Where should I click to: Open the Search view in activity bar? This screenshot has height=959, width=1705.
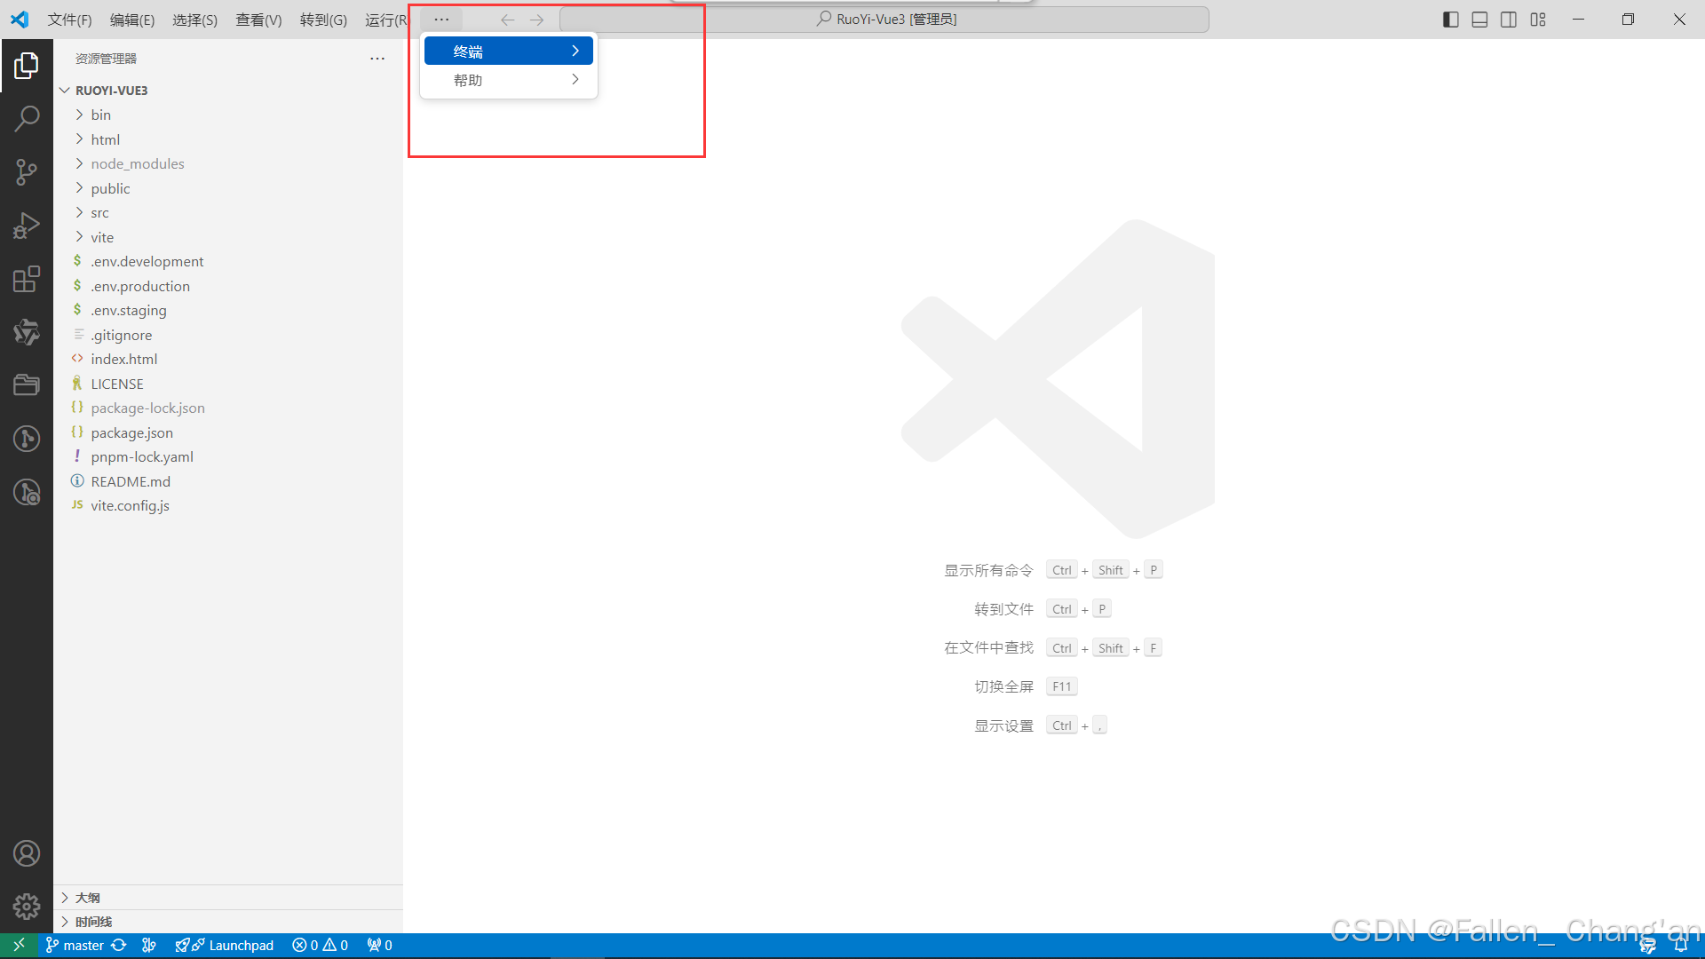(27, 118)
